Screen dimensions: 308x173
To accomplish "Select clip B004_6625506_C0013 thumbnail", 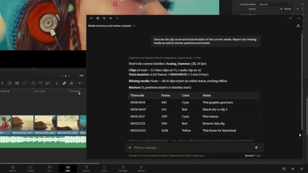I will 22,123.
